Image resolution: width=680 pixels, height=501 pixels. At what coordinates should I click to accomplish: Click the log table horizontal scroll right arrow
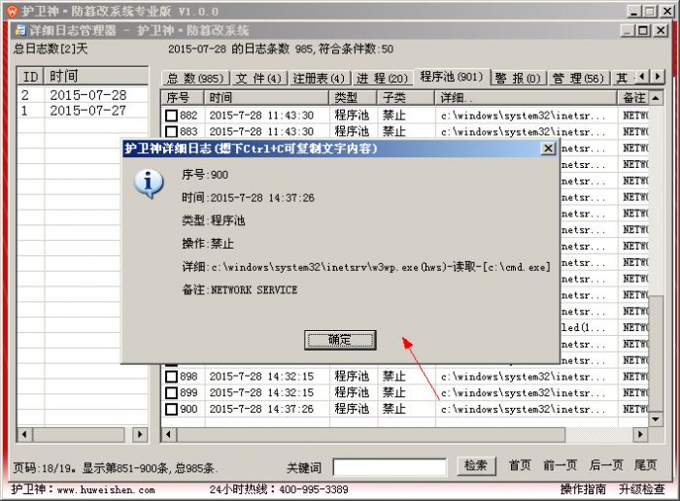coord(639,434)
